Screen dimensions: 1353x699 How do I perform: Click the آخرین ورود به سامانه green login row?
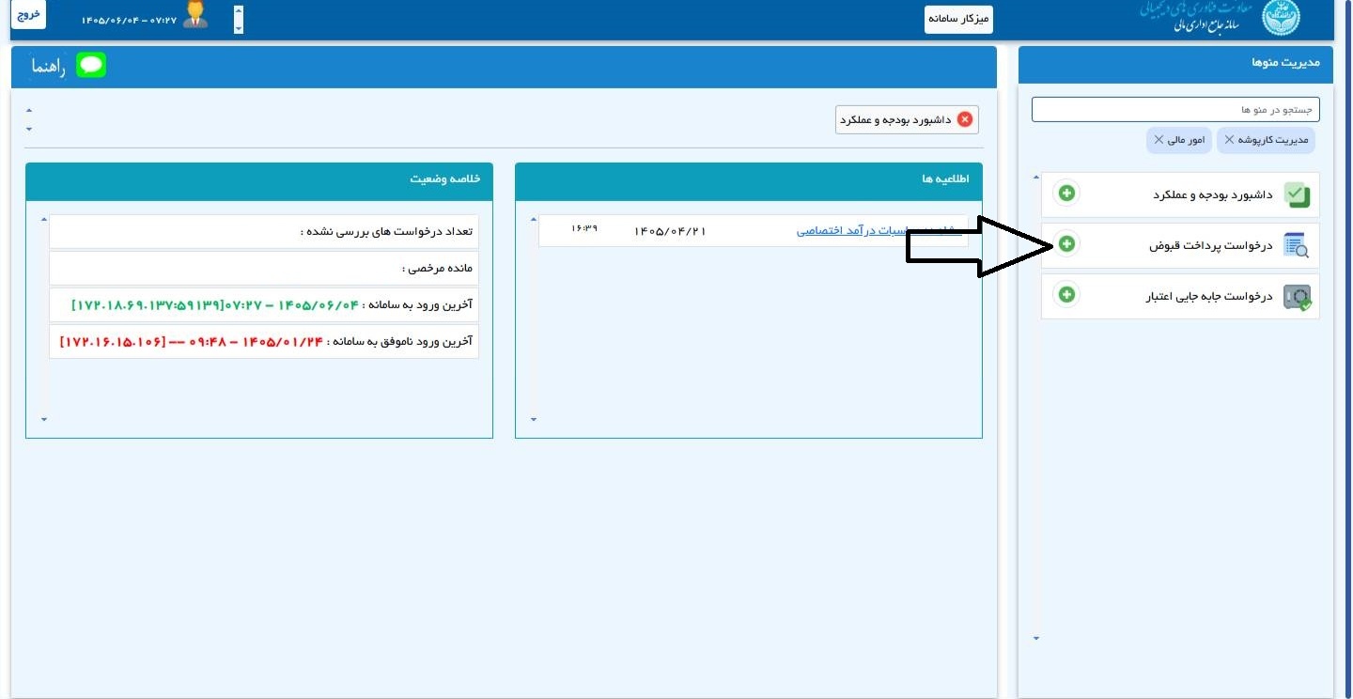[264, 304]
